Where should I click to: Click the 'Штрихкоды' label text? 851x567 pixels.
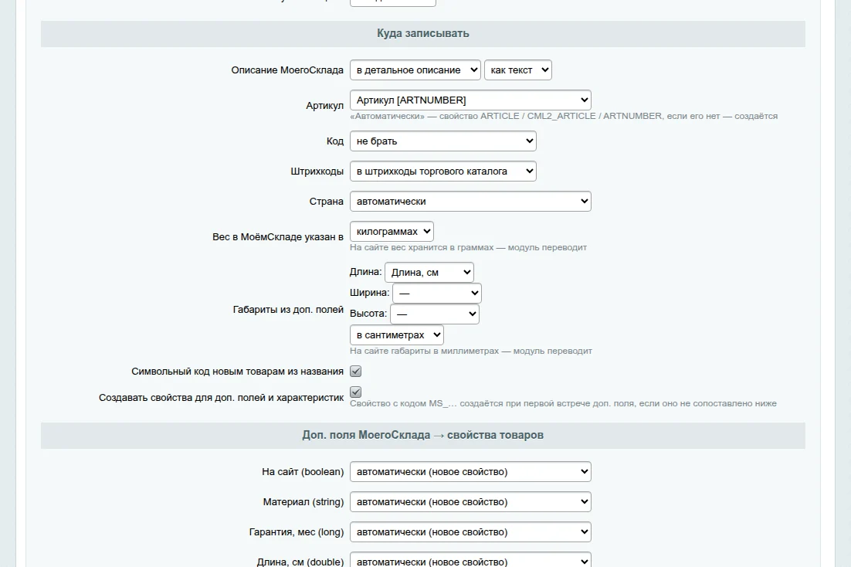[x=317, y=171]
